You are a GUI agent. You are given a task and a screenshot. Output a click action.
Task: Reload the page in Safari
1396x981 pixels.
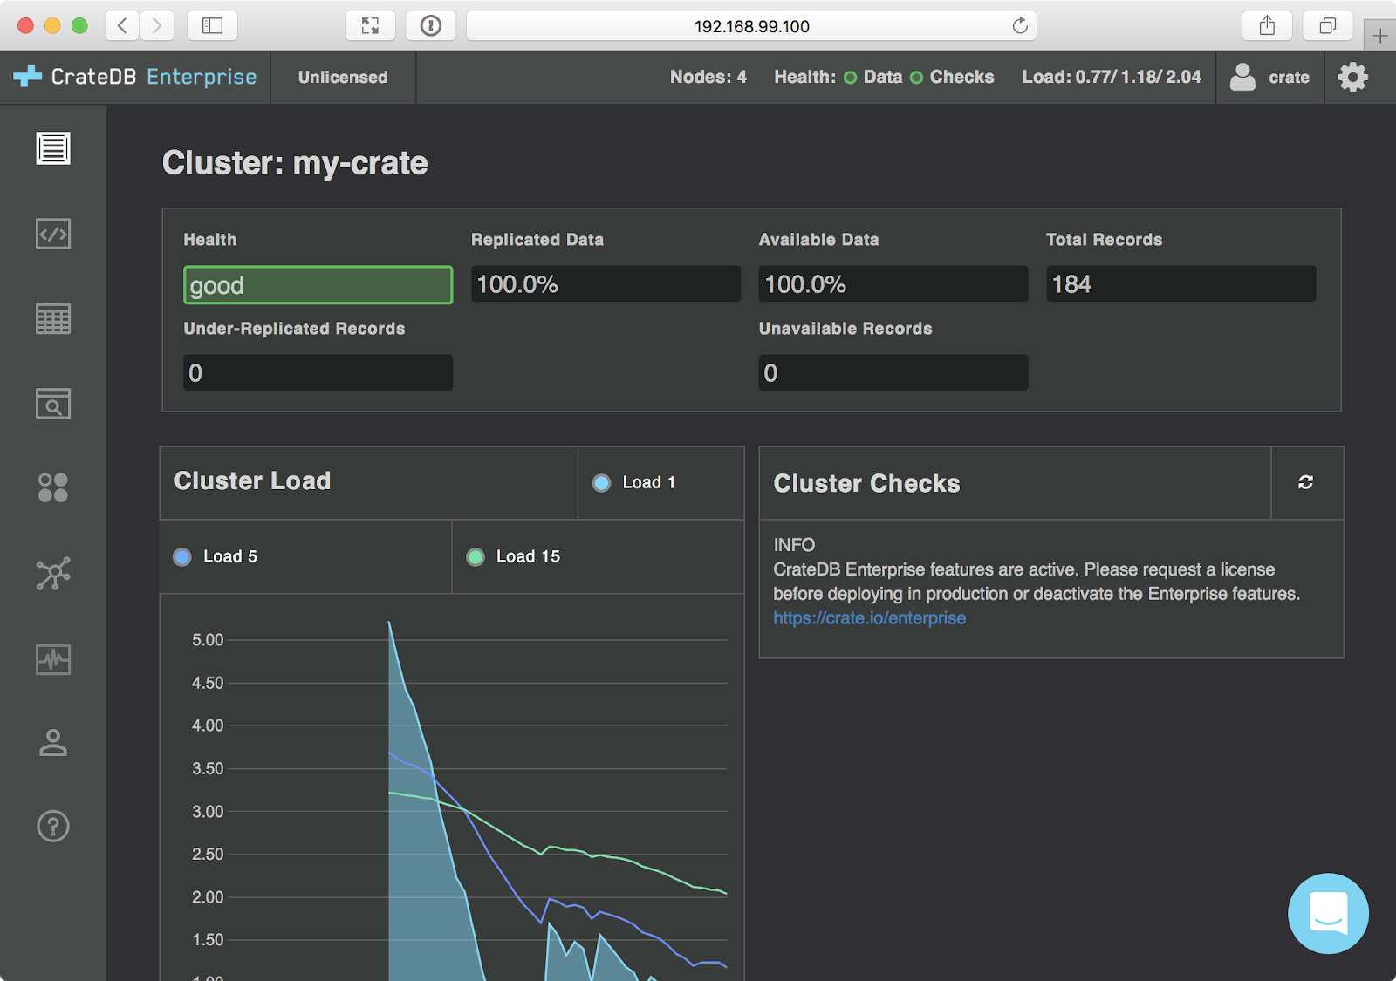click(x=1019, y=26)
